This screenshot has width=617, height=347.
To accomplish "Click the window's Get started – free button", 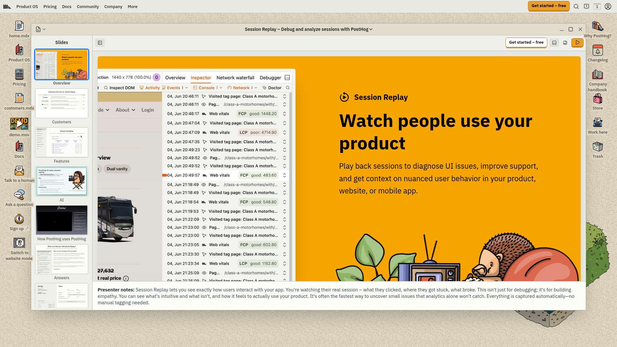I will 526,42.
